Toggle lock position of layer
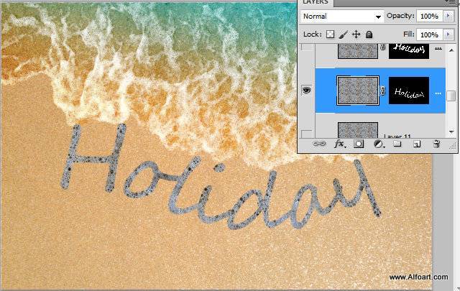Screen dimensions: 460x291 (356, 34)
